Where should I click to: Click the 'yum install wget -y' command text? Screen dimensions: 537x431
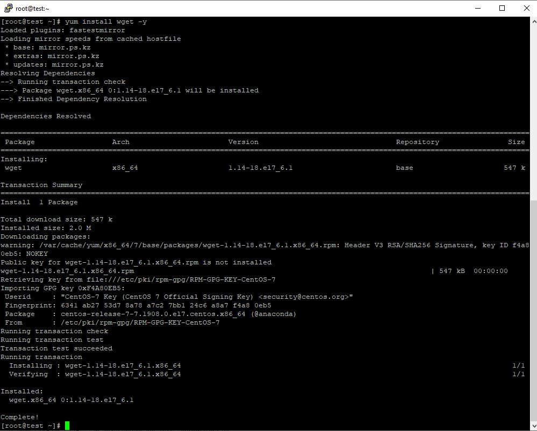pos(106,21)
